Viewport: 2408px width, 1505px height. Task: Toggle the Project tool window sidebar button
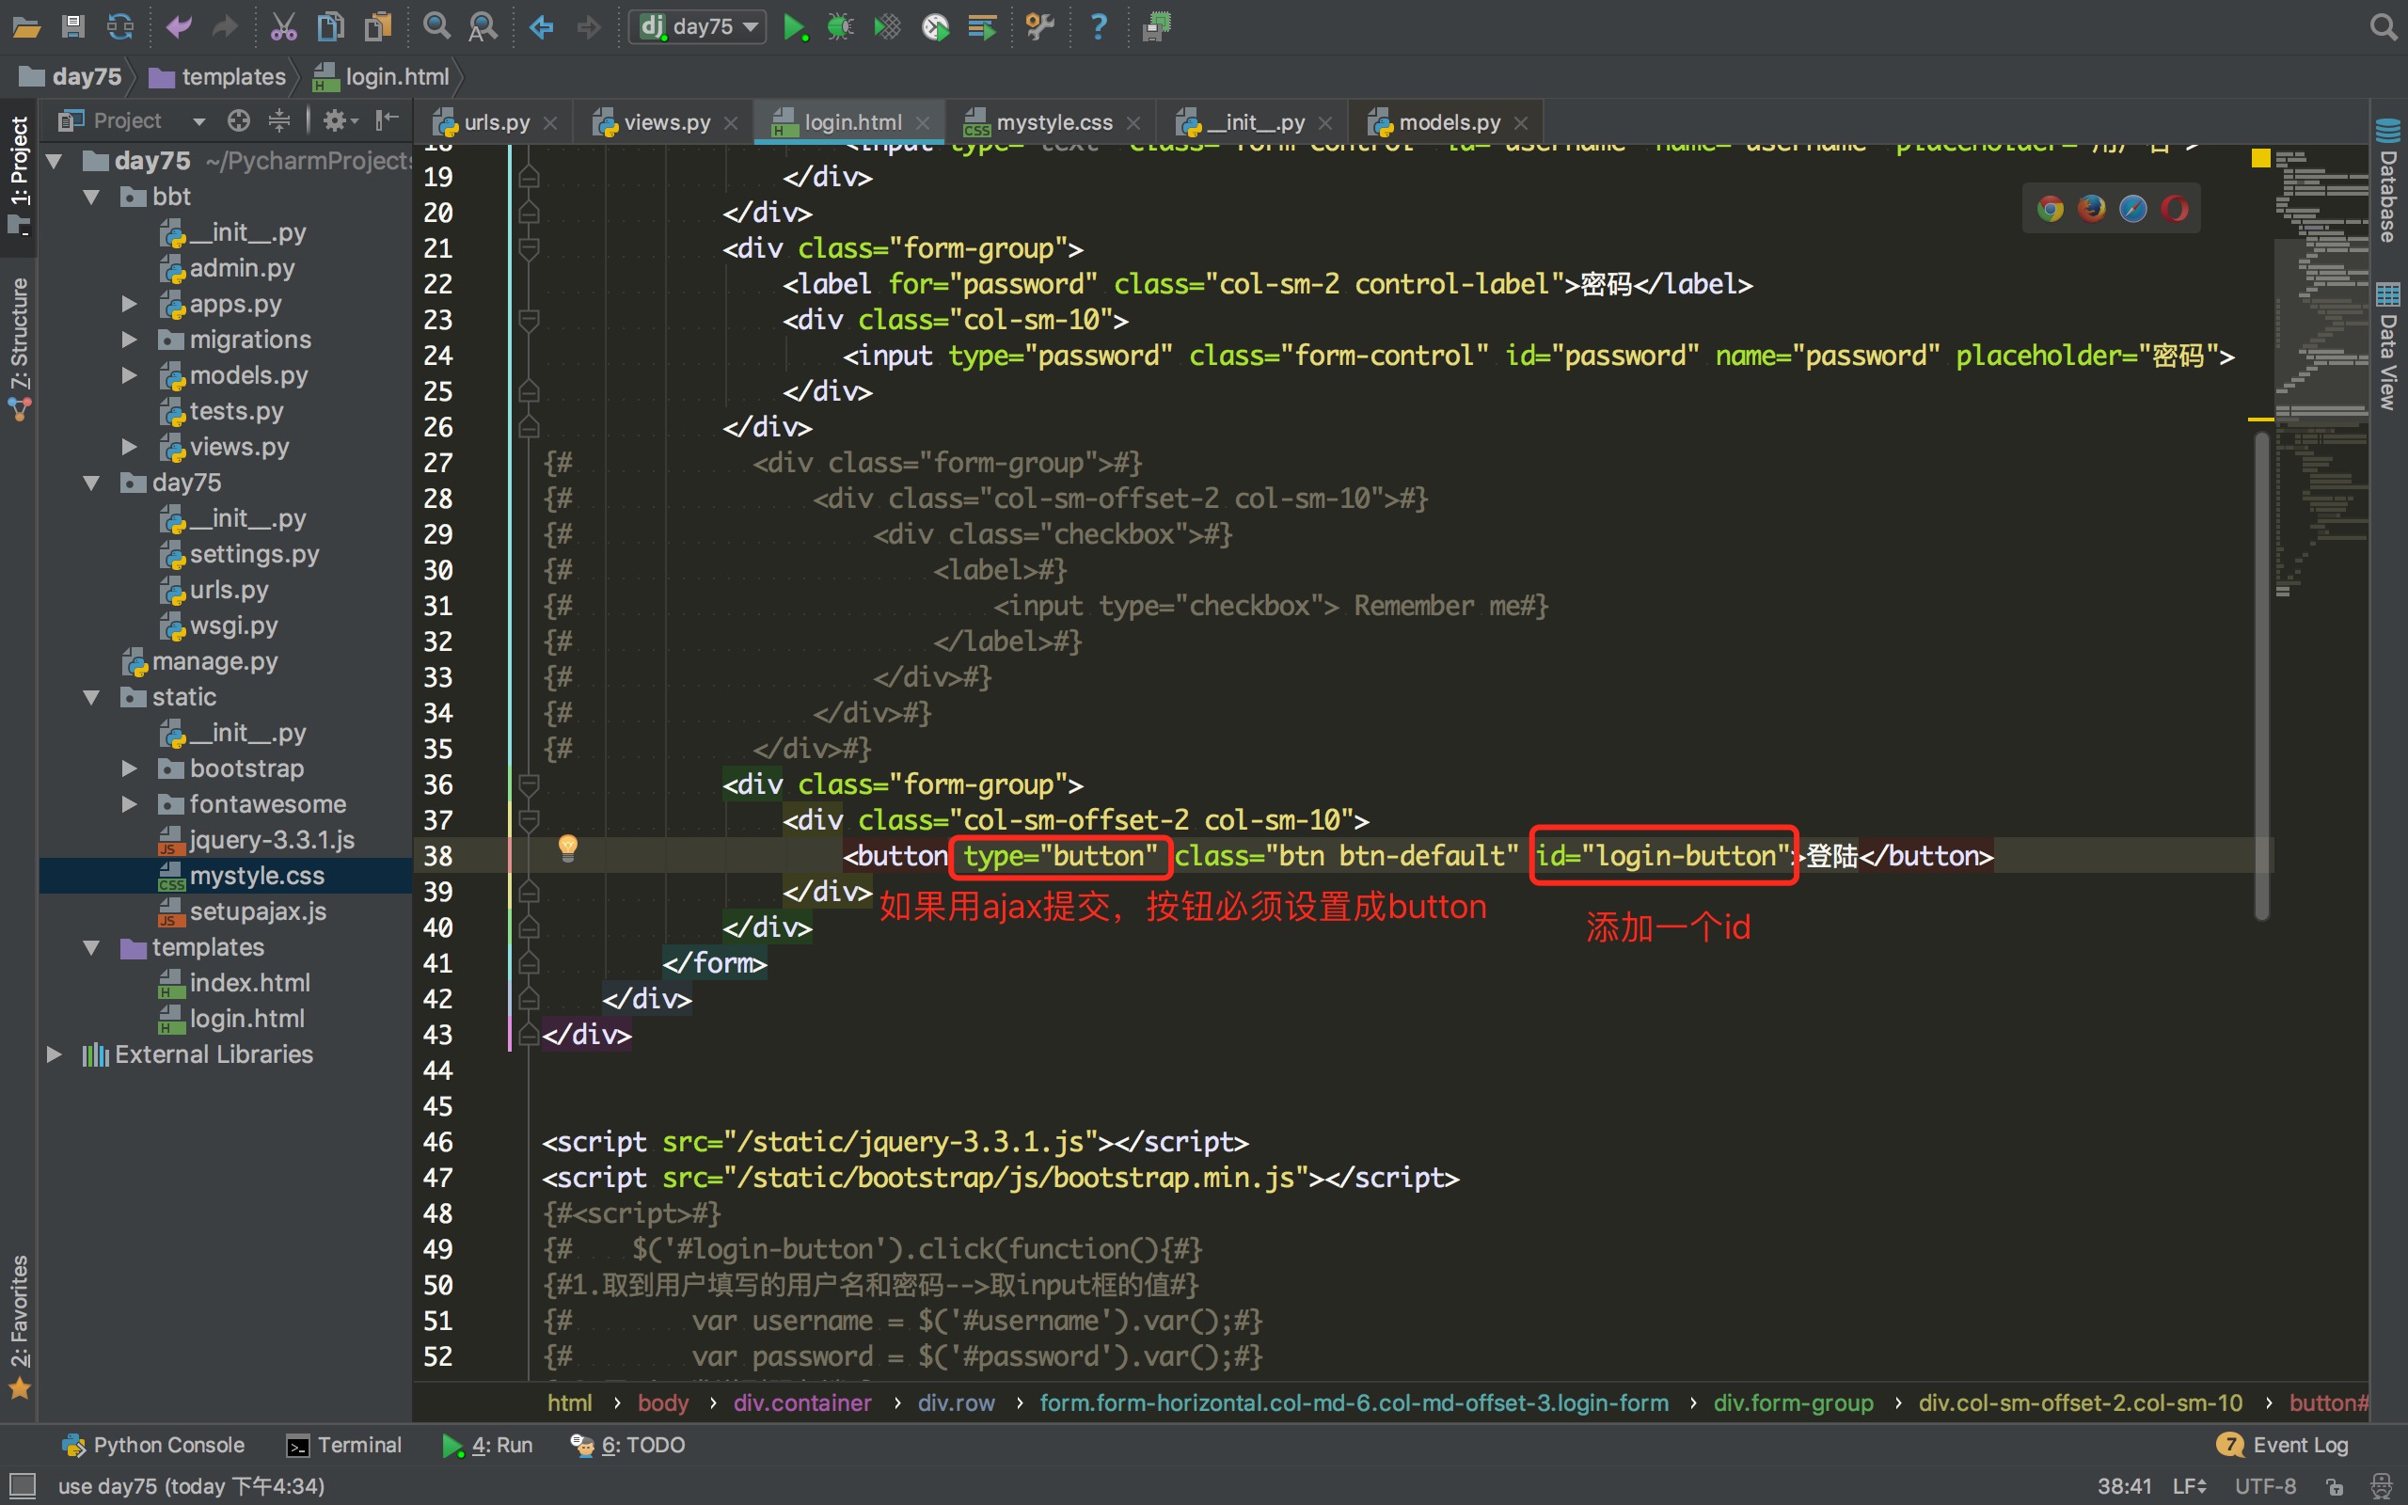pyautogui.click(x=19, y=174)
